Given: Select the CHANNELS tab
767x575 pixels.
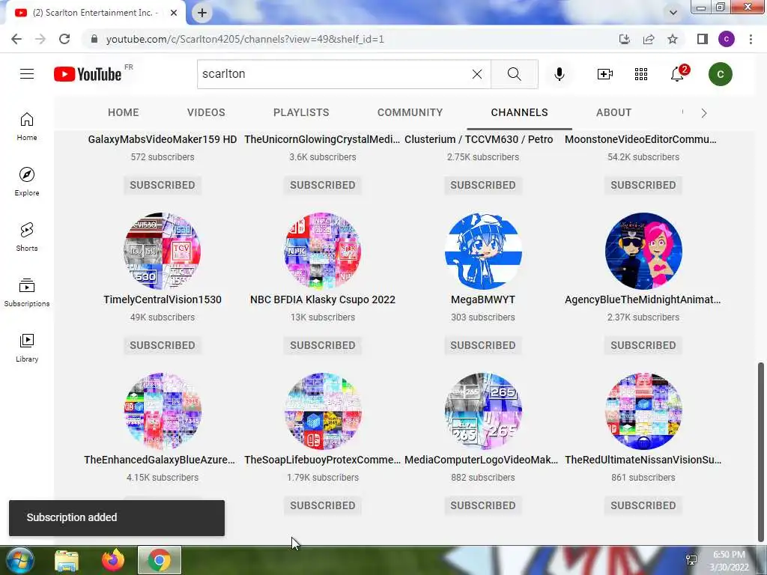Looking at the screenshot, I should pos(520,112).
